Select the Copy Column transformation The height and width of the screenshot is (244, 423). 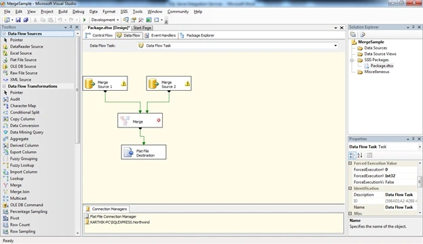(22, 119)
